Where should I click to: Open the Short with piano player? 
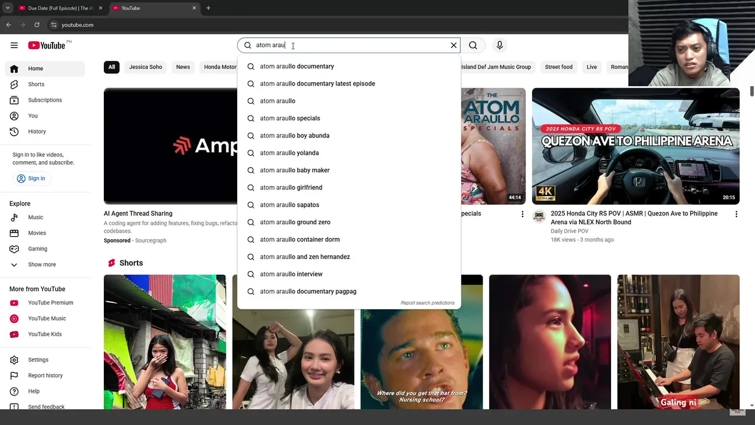678,342
